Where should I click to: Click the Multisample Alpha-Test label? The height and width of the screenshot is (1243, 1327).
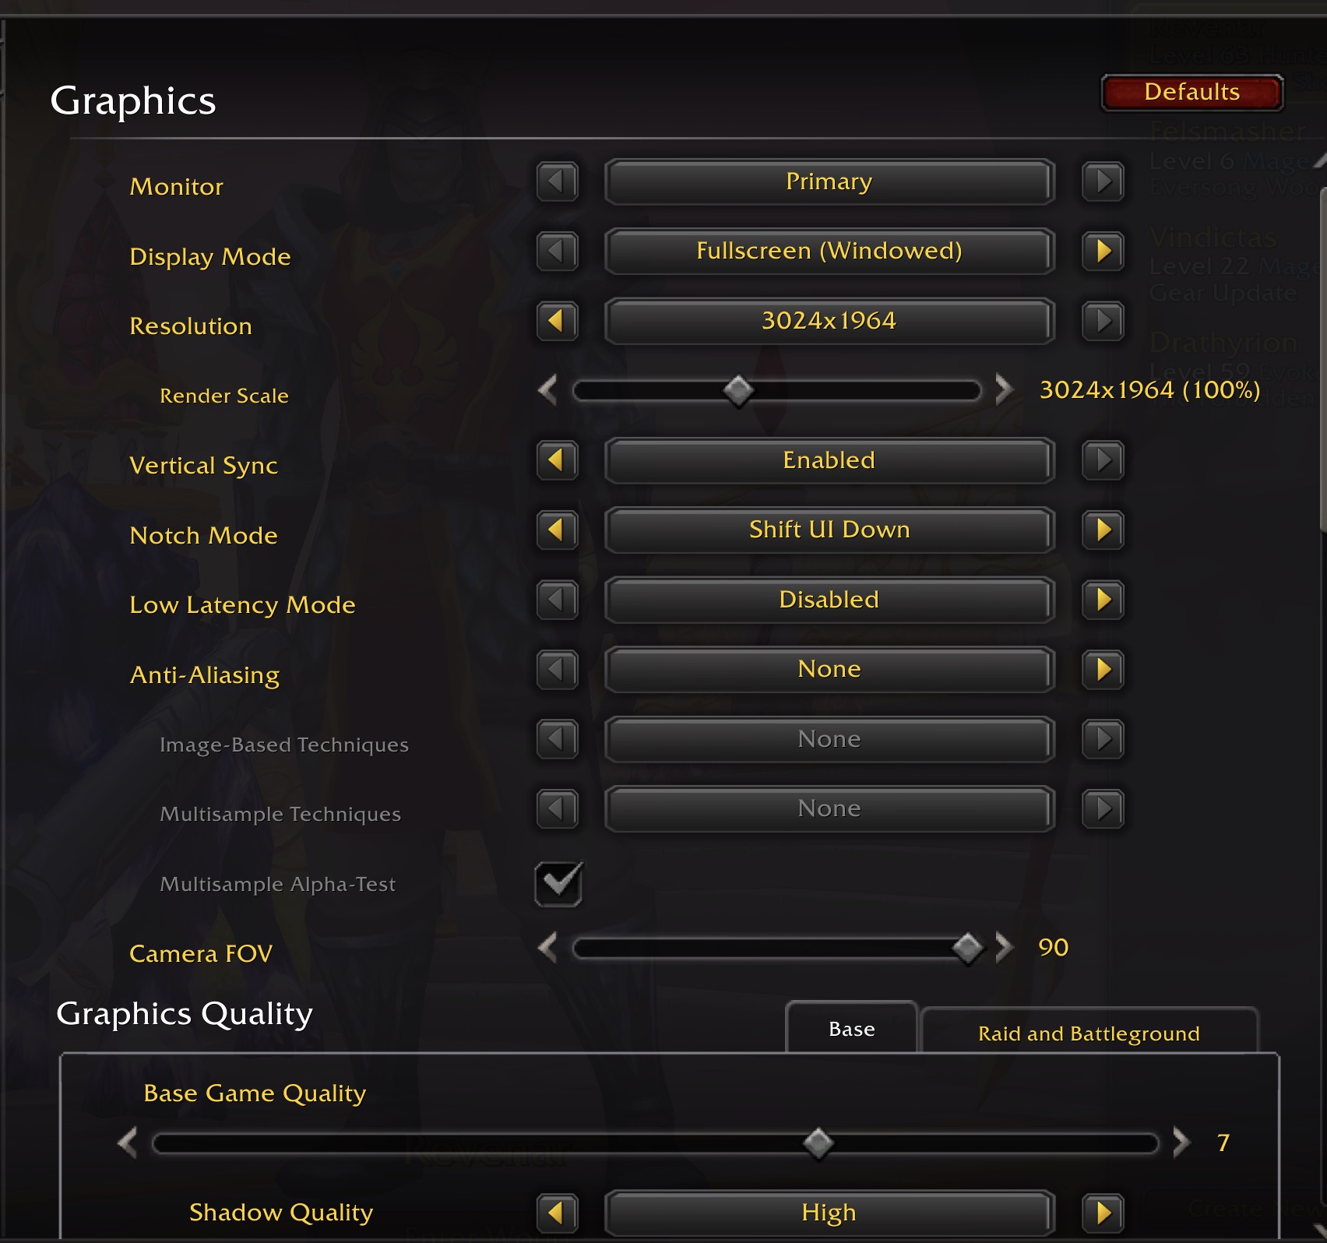pos(277,885)
